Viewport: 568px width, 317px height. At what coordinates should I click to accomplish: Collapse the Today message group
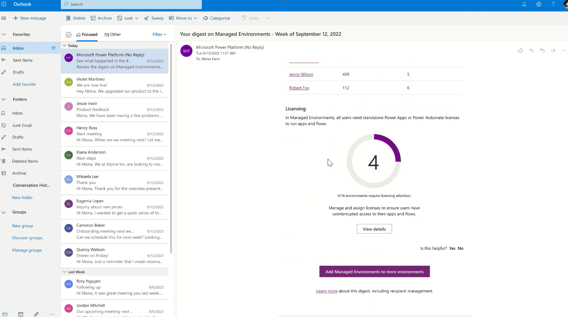[65, 46]
